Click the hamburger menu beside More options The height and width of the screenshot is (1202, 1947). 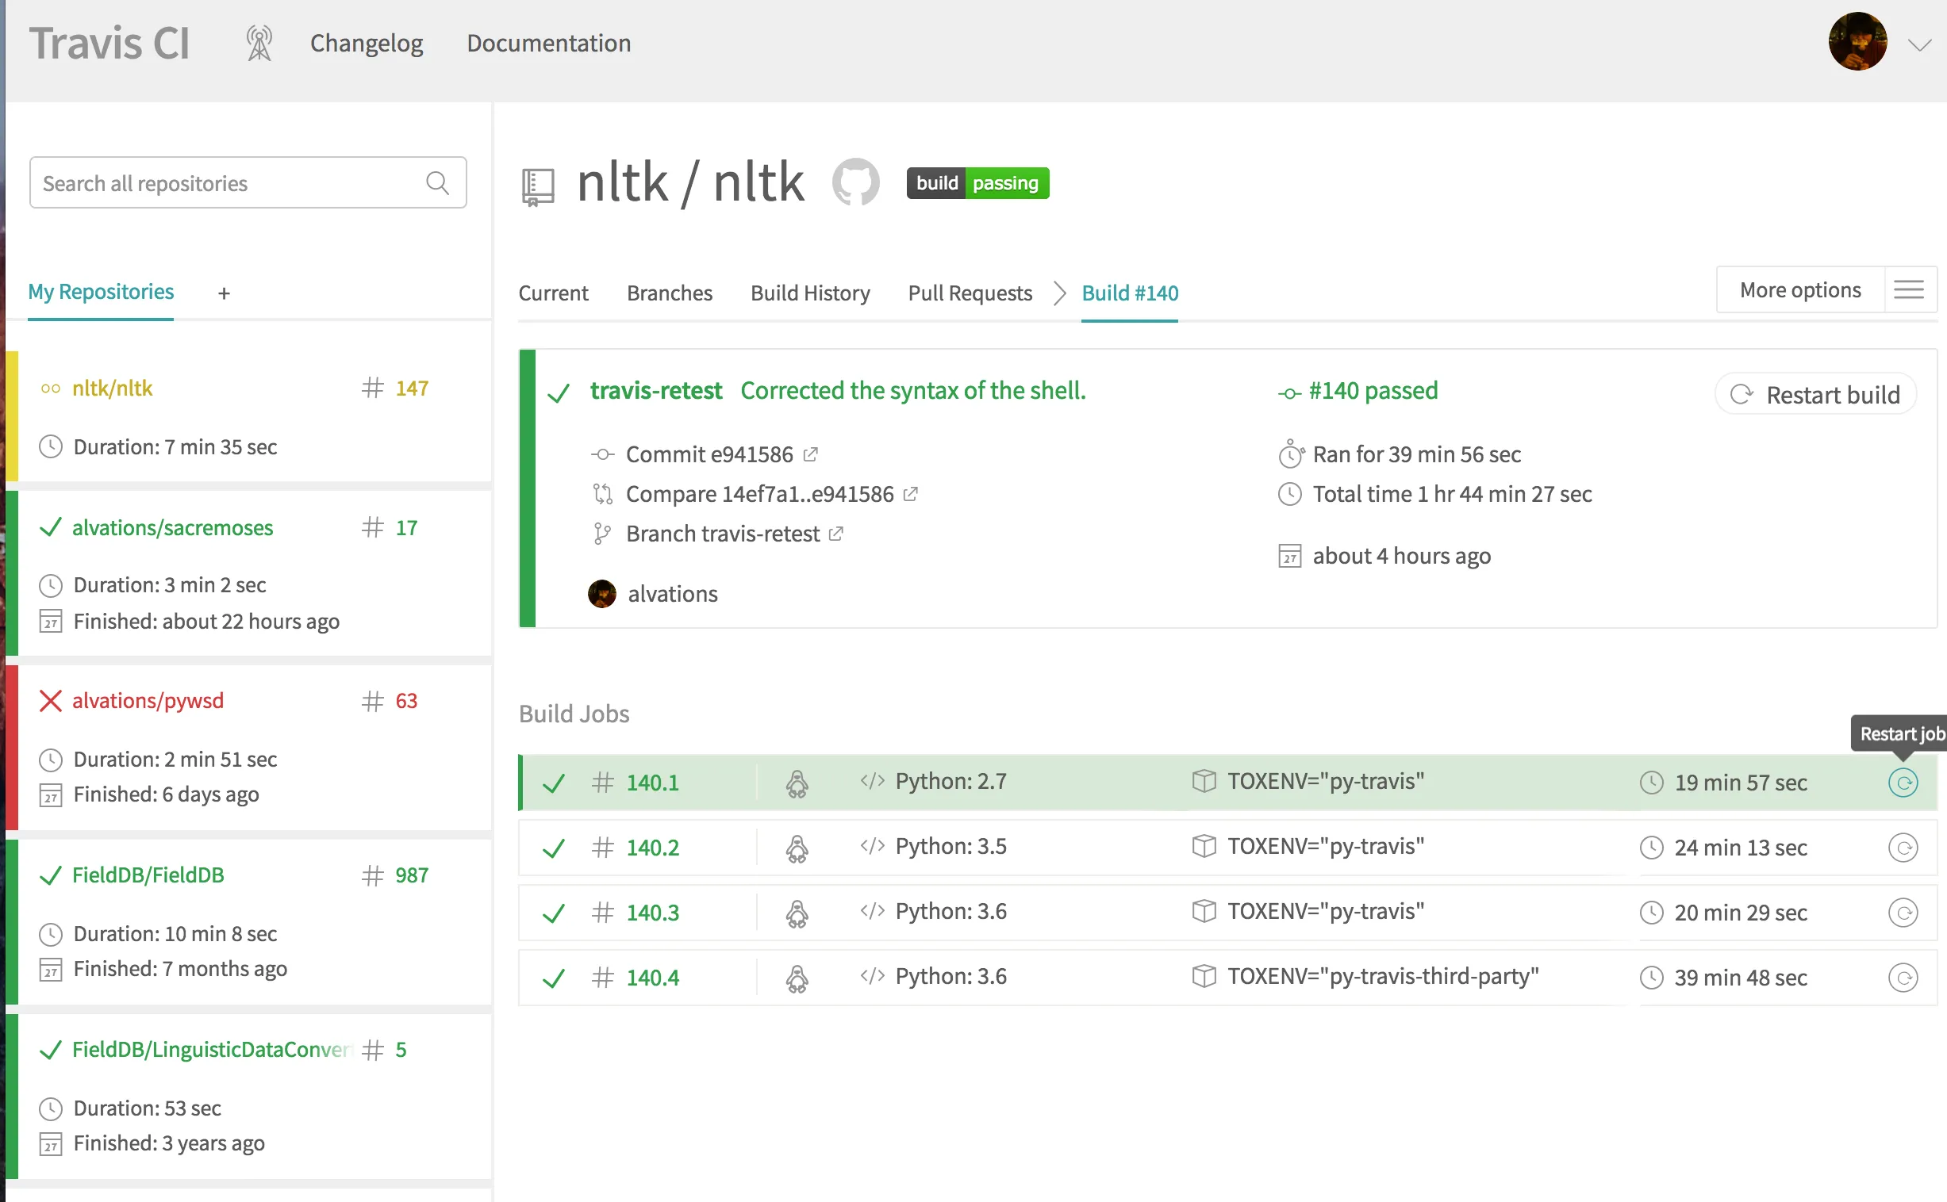click(x=1909, y=290)
